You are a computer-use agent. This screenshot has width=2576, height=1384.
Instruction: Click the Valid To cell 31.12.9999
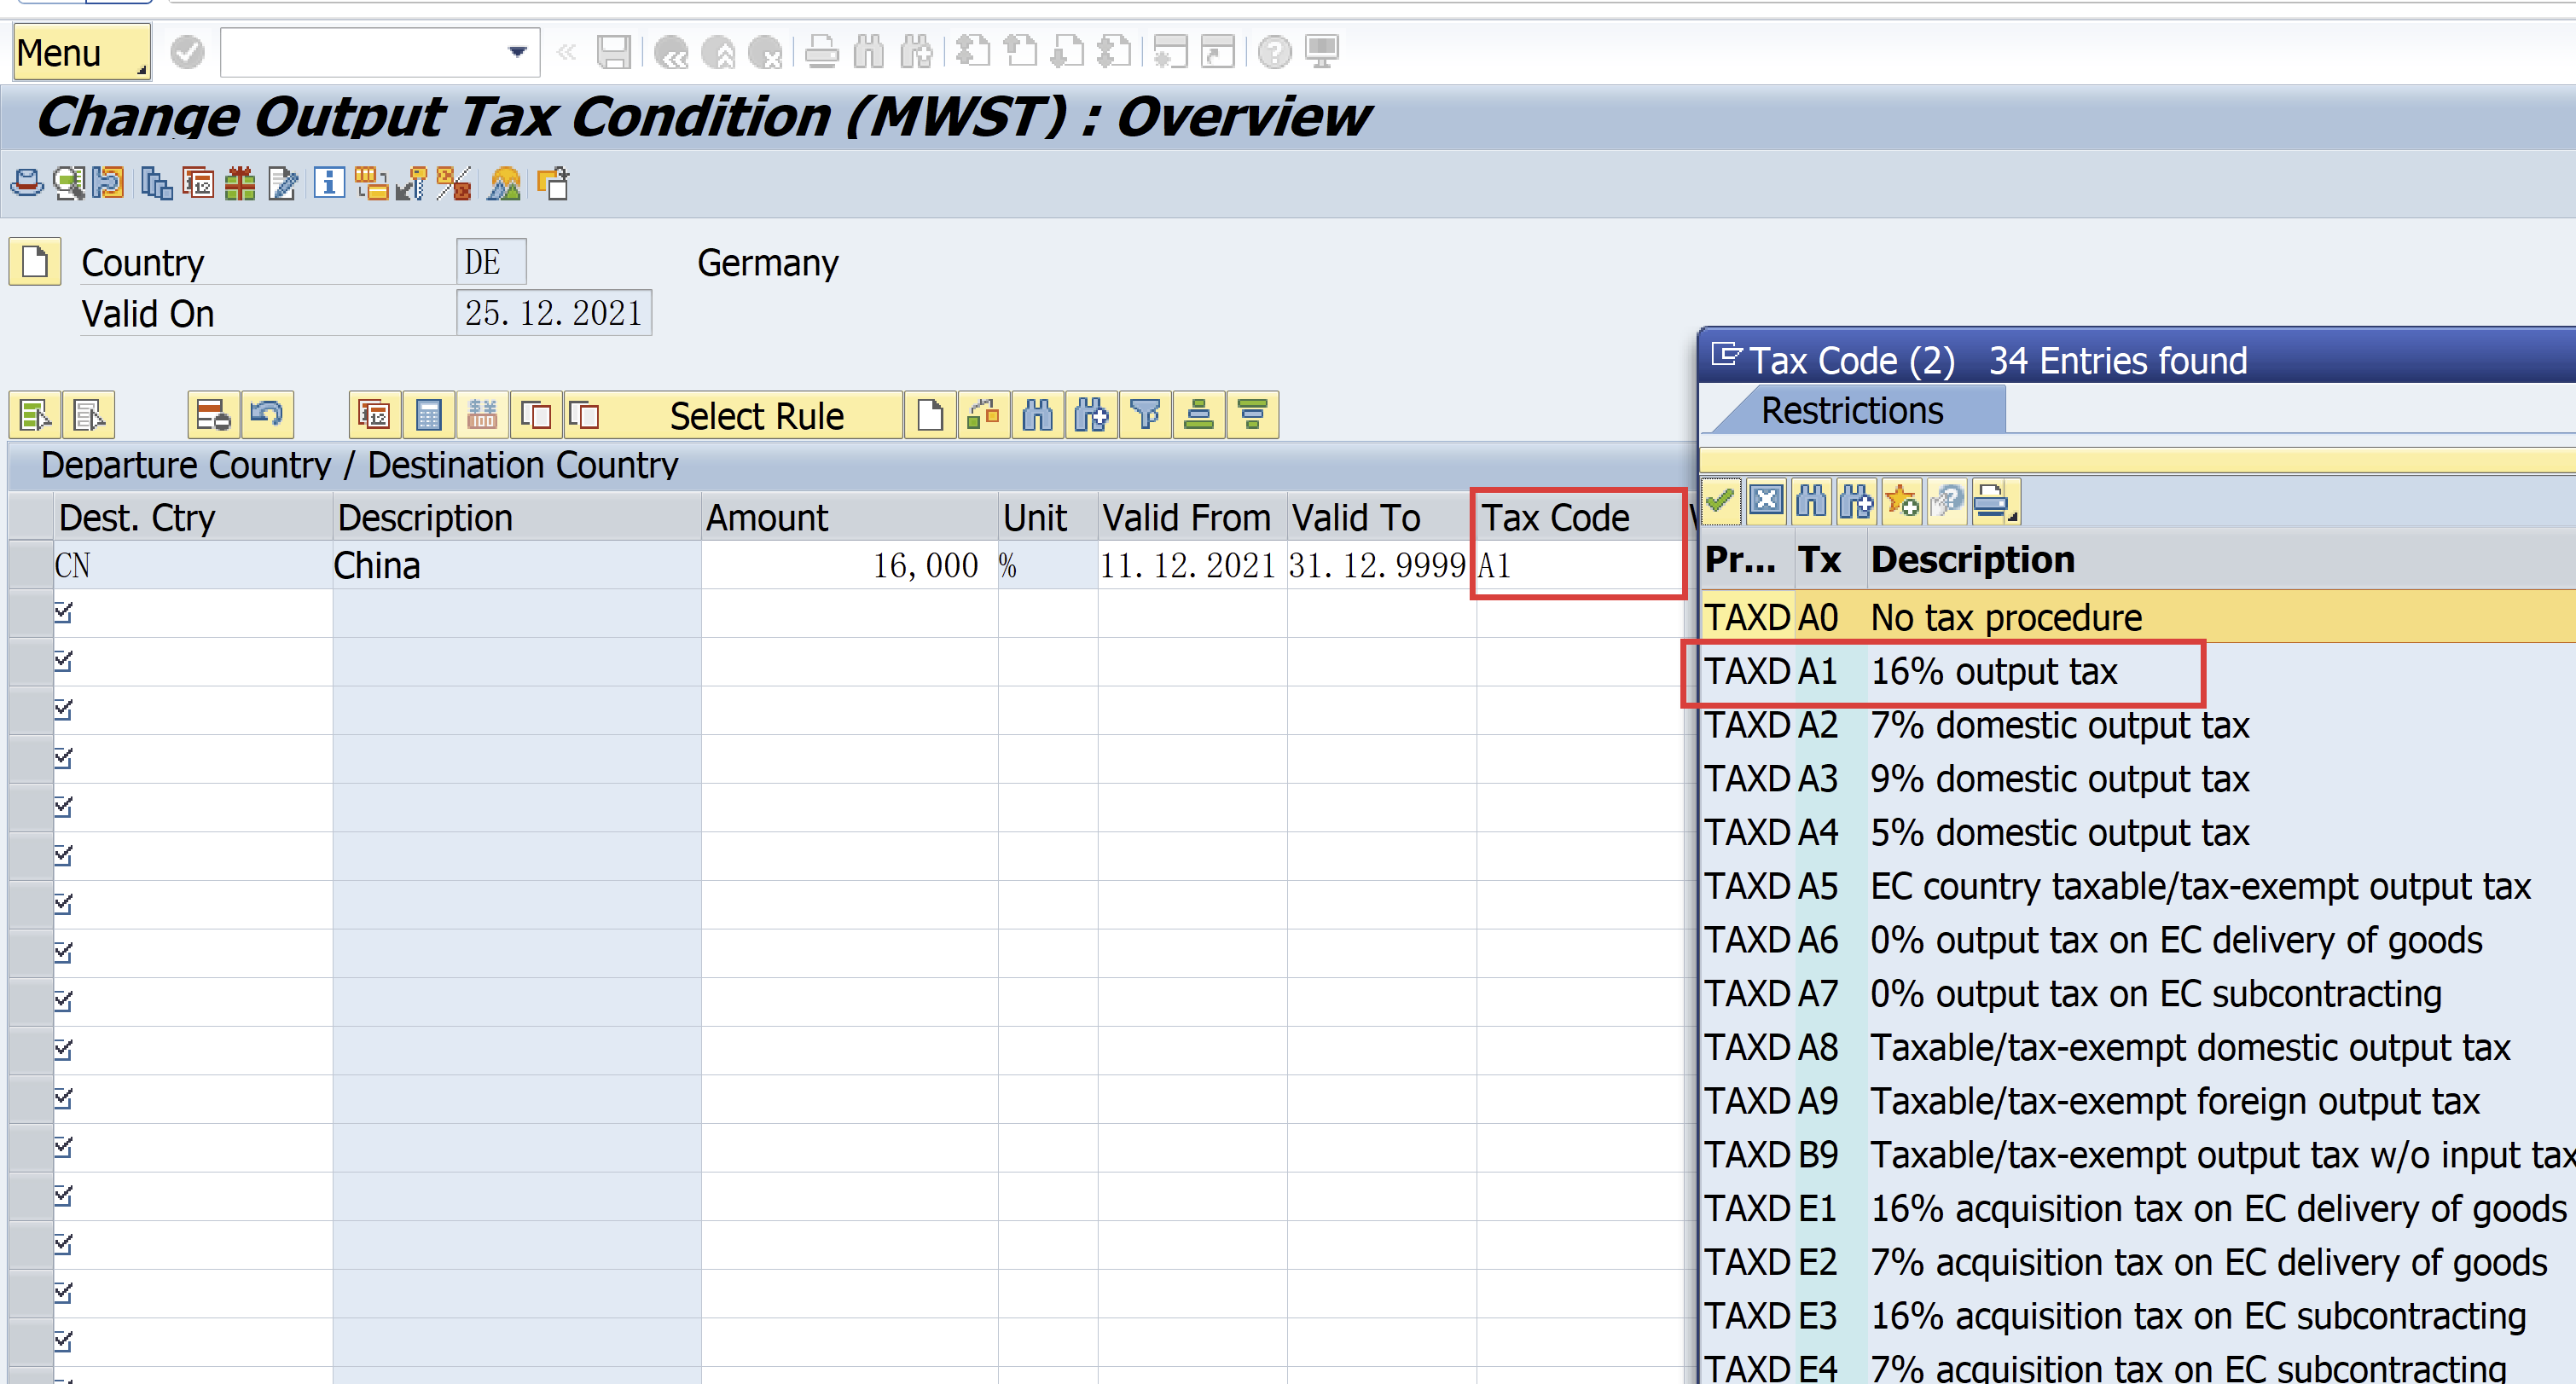click(1381, 565)
